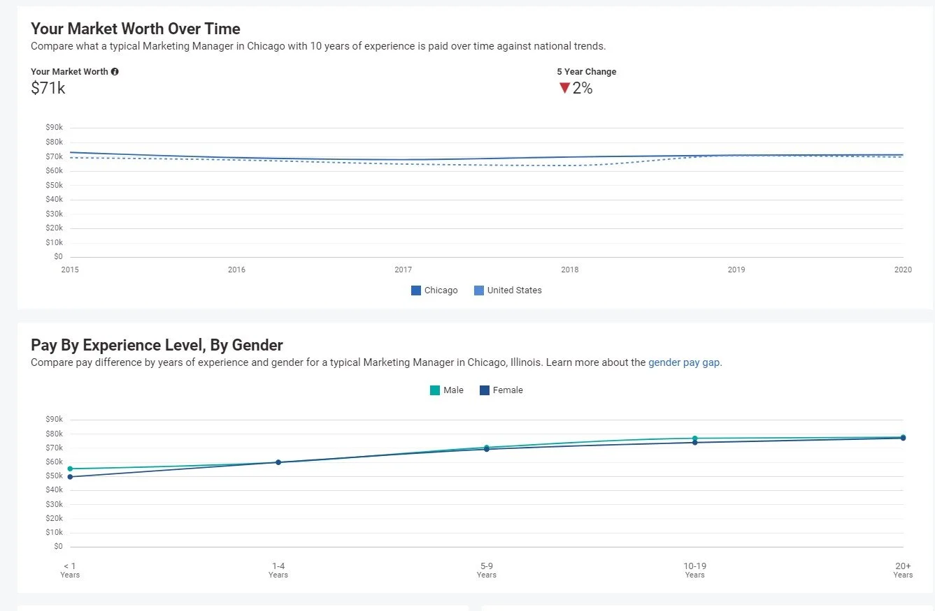Select the data point at 1-4 Years
The image size is (935, 611).
pos(278,462)
